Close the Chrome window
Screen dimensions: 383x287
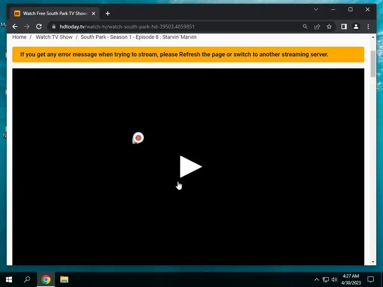[x=367, y=9]
